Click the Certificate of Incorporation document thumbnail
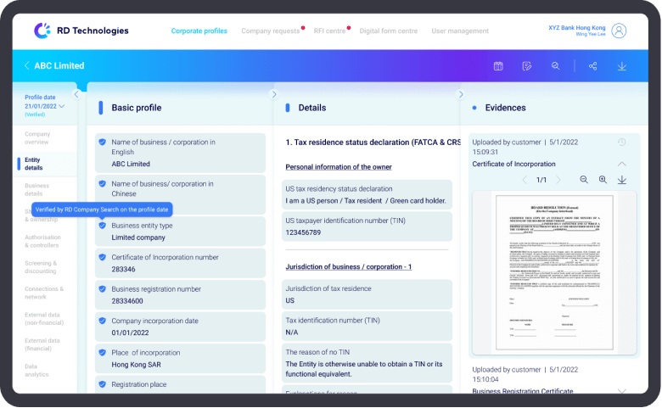662x408 pixels. [x=554, y=272]
